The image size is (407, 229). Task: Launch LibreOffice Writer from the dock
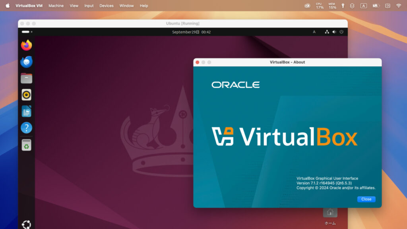coord(26,111)
